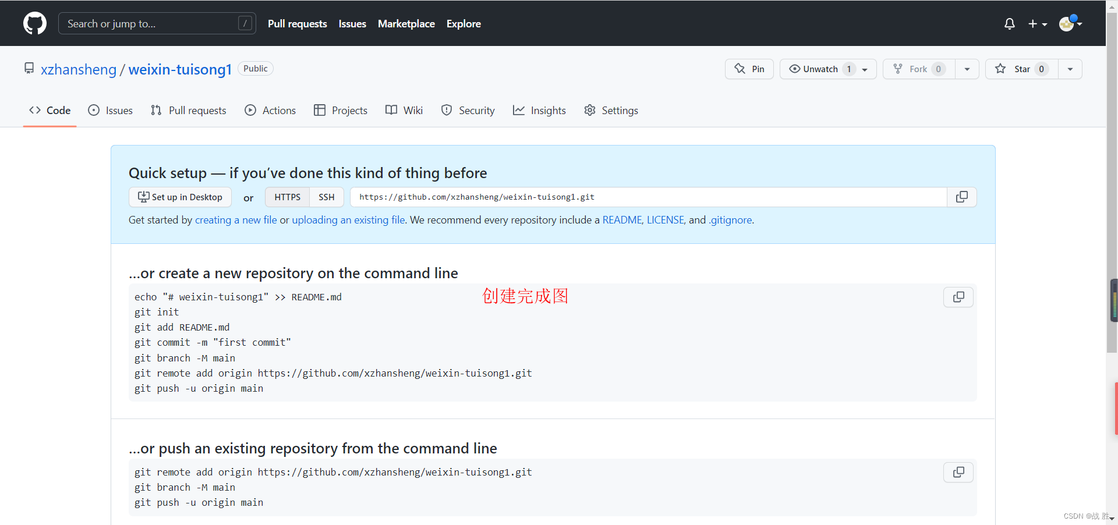Select the Actions tab play icon
Image resolution: width=1118 pixels, height=525 pixels.
(250, 110)
